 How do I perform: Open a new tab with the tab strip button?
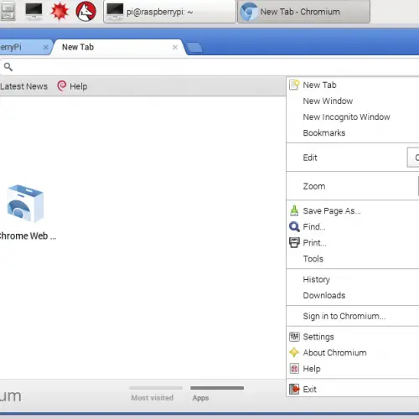(x=194, y=48)
